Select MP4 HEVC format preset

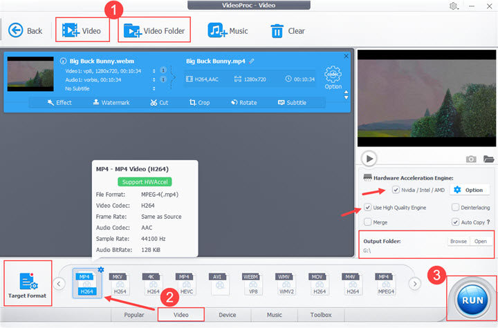coord(187,284)
